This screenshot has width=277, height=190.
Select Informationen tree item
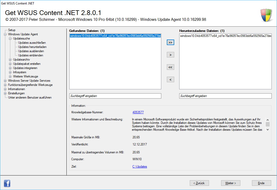click(16, 89)
